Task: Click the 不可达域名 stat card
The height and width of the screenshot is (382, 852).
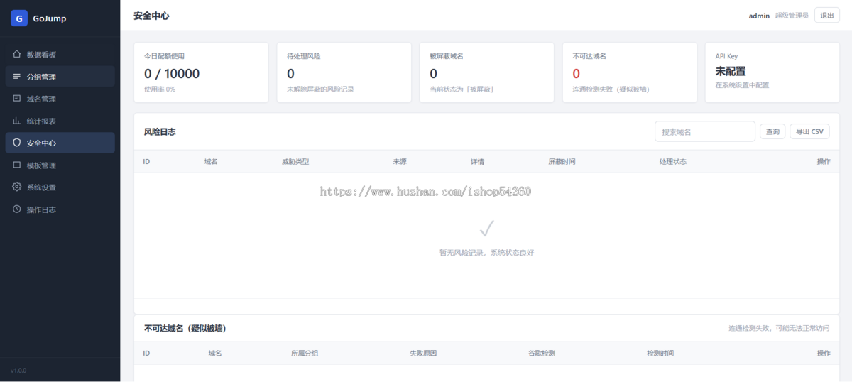Action: point(629,72)
